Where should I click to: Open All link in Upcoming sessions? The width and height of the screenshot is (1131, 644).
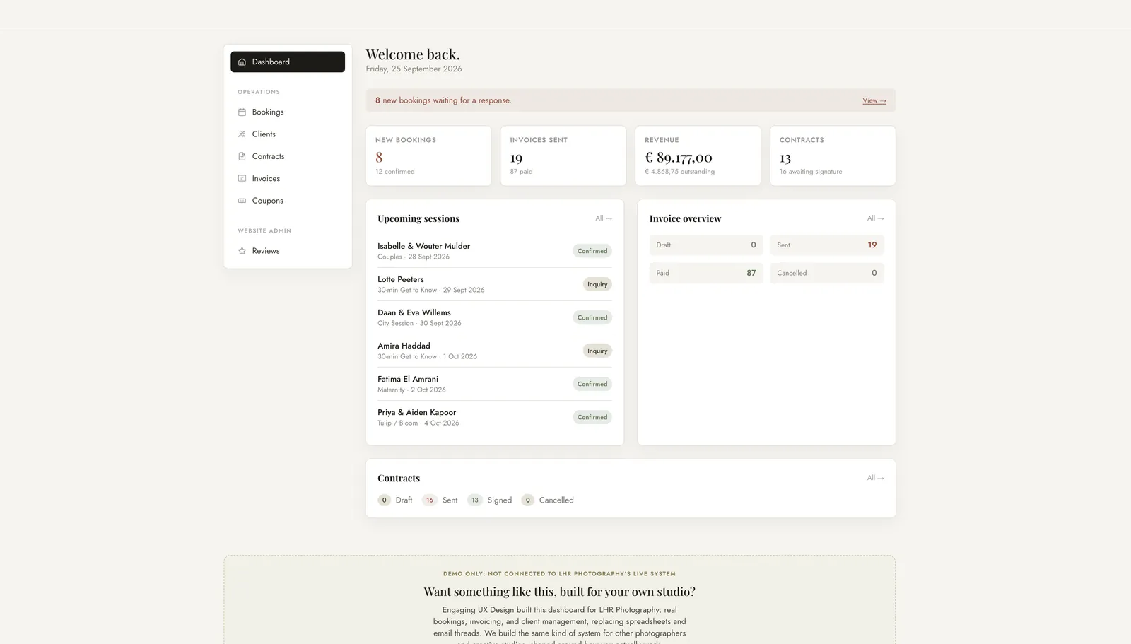click(604, 218)
